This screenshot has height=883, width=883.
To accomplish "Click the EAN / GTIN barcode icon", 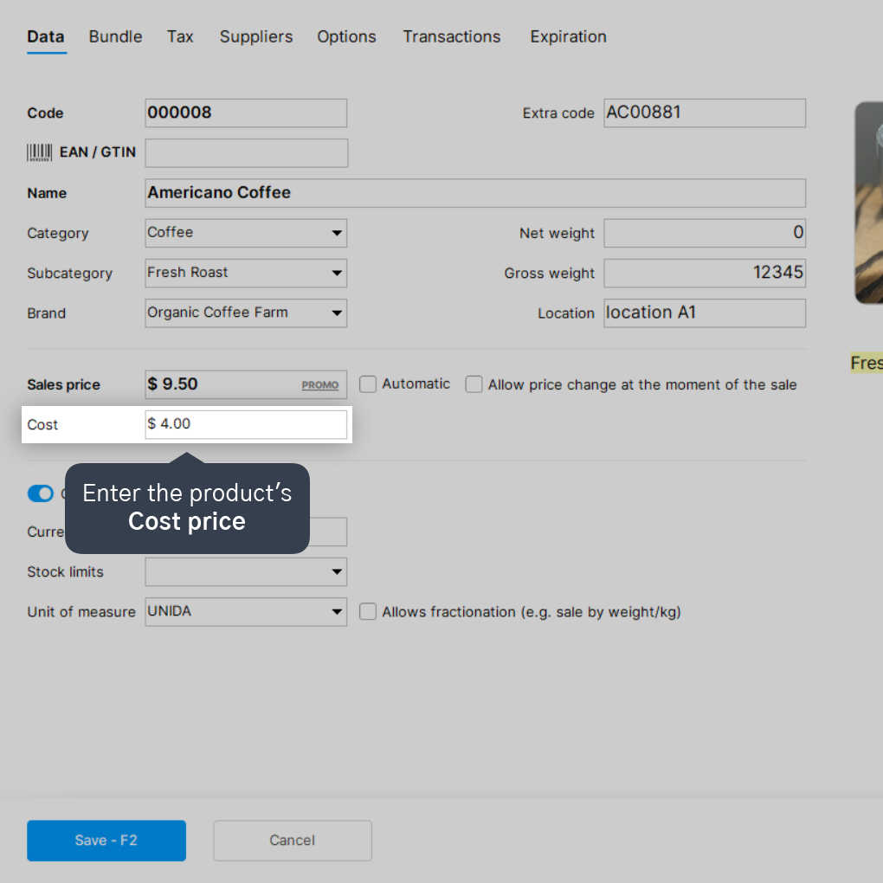I will point(40,152).
